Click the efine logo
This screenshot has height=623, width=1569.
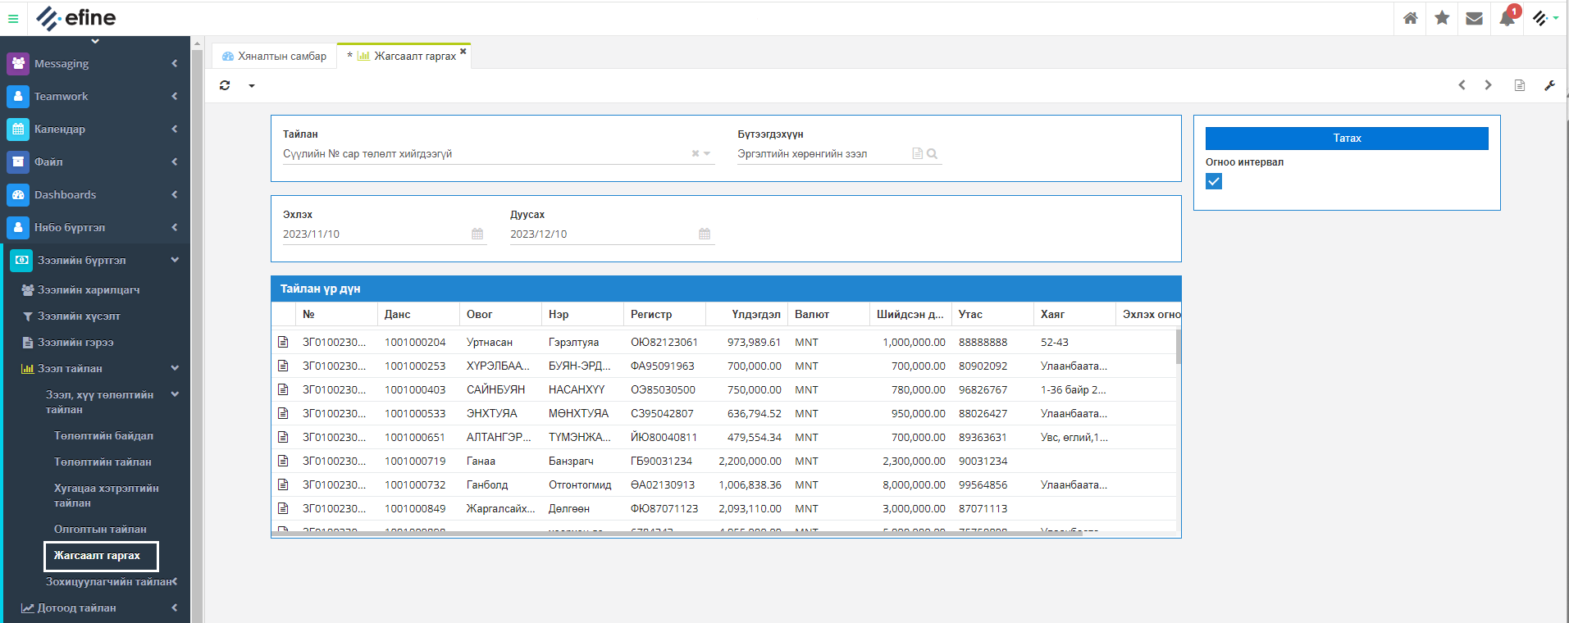point(76,18)
